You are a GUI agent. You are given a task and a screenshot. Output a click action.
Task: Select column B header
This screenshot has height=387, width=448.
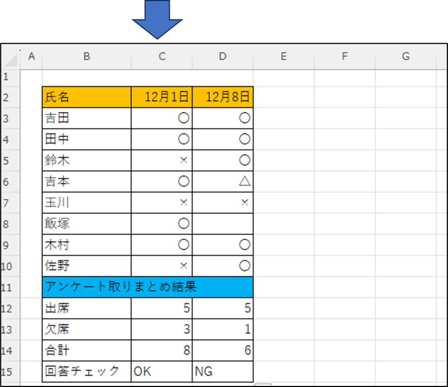tap(87, 56)
